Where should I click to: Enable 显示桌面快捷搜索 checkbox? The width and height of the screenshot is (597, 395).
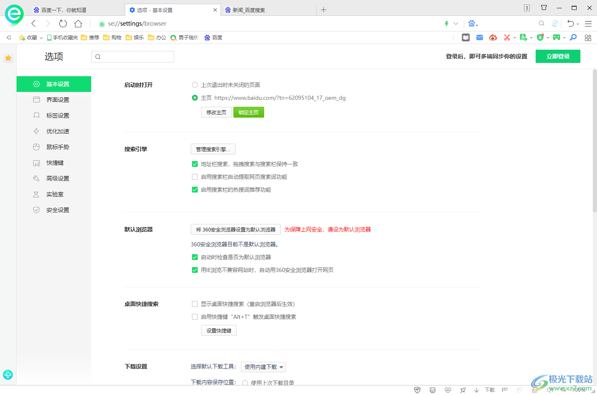195,304
